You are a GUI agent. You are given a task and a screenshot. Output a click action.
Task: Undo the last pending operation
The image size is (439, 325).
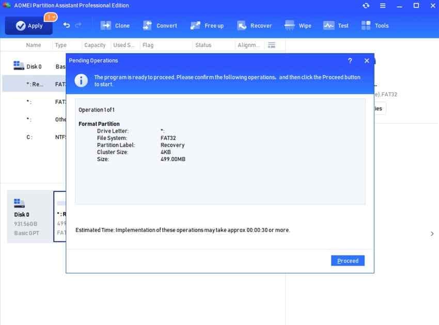click(x=66, y=25)
